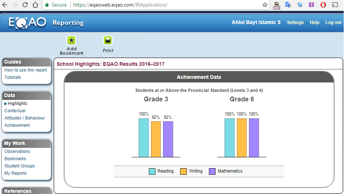Open Bookmarks under My Work

(15, 158)
